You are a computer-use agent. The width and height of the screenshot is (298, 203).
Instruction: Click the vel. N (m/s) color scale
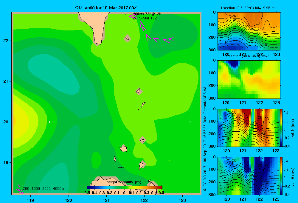tap(281, 127)
